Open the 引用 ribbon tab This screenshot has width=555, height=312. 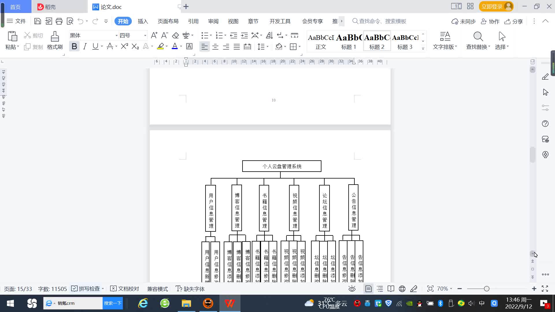pyautogui.click(x=193, y=21)
